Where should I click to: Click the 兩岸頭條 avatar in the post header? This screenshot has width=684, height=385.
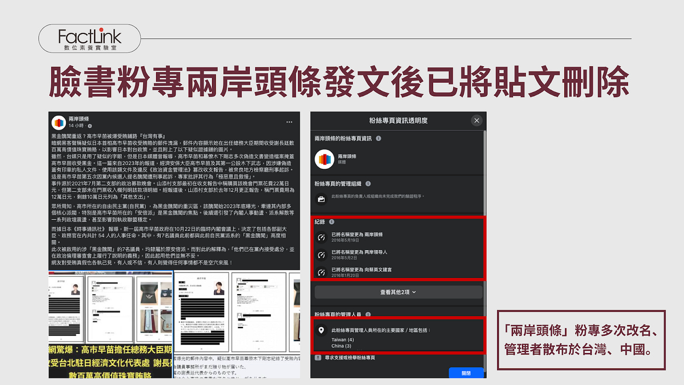coord(58,122)
